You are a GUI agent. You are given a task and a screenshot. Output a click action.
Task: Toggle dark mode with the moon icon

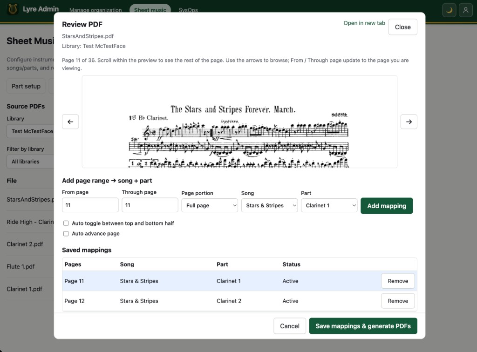point(449,10)
